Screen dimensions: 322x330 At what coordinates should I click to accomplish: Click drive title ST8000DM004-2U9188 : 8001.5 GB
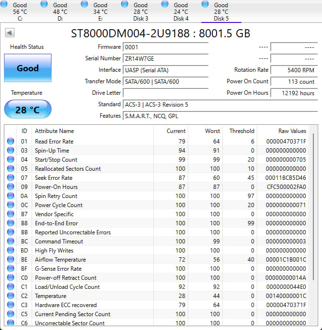coord(161,33)
